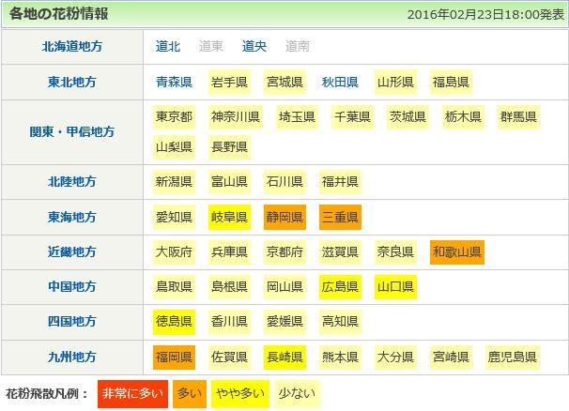Select the 長野県 prefecture link
The width and height of the screenshot is (569, 411).
[229, 147]
